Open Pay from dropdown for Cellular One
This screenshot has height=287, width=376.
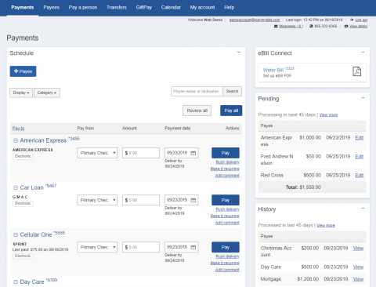97,247
